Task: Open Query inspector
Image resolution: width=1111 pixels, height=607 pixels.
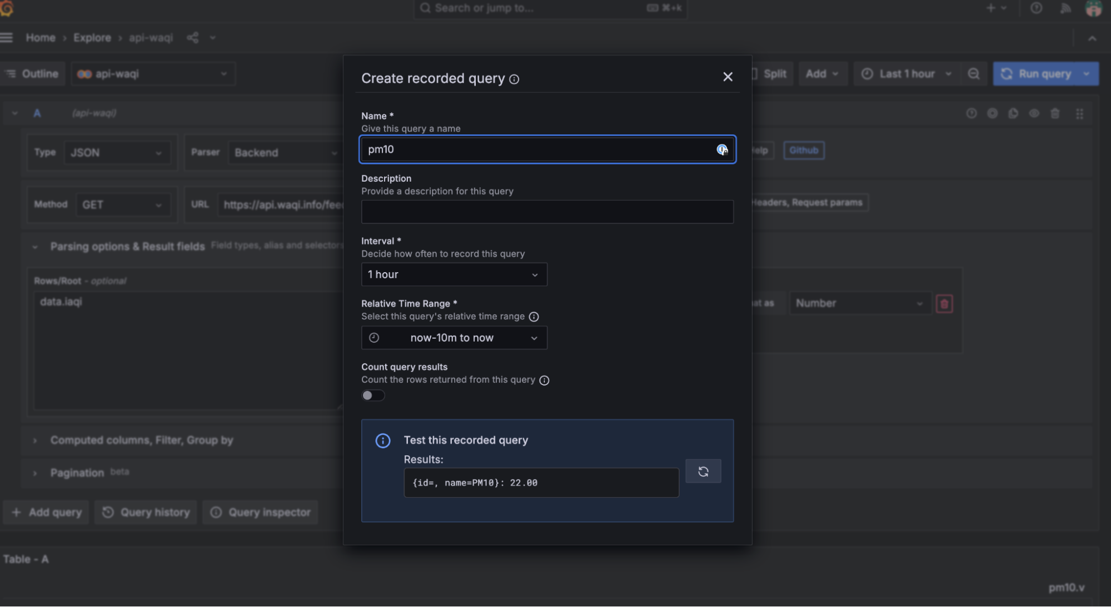Action: click(x=260, y=512)
